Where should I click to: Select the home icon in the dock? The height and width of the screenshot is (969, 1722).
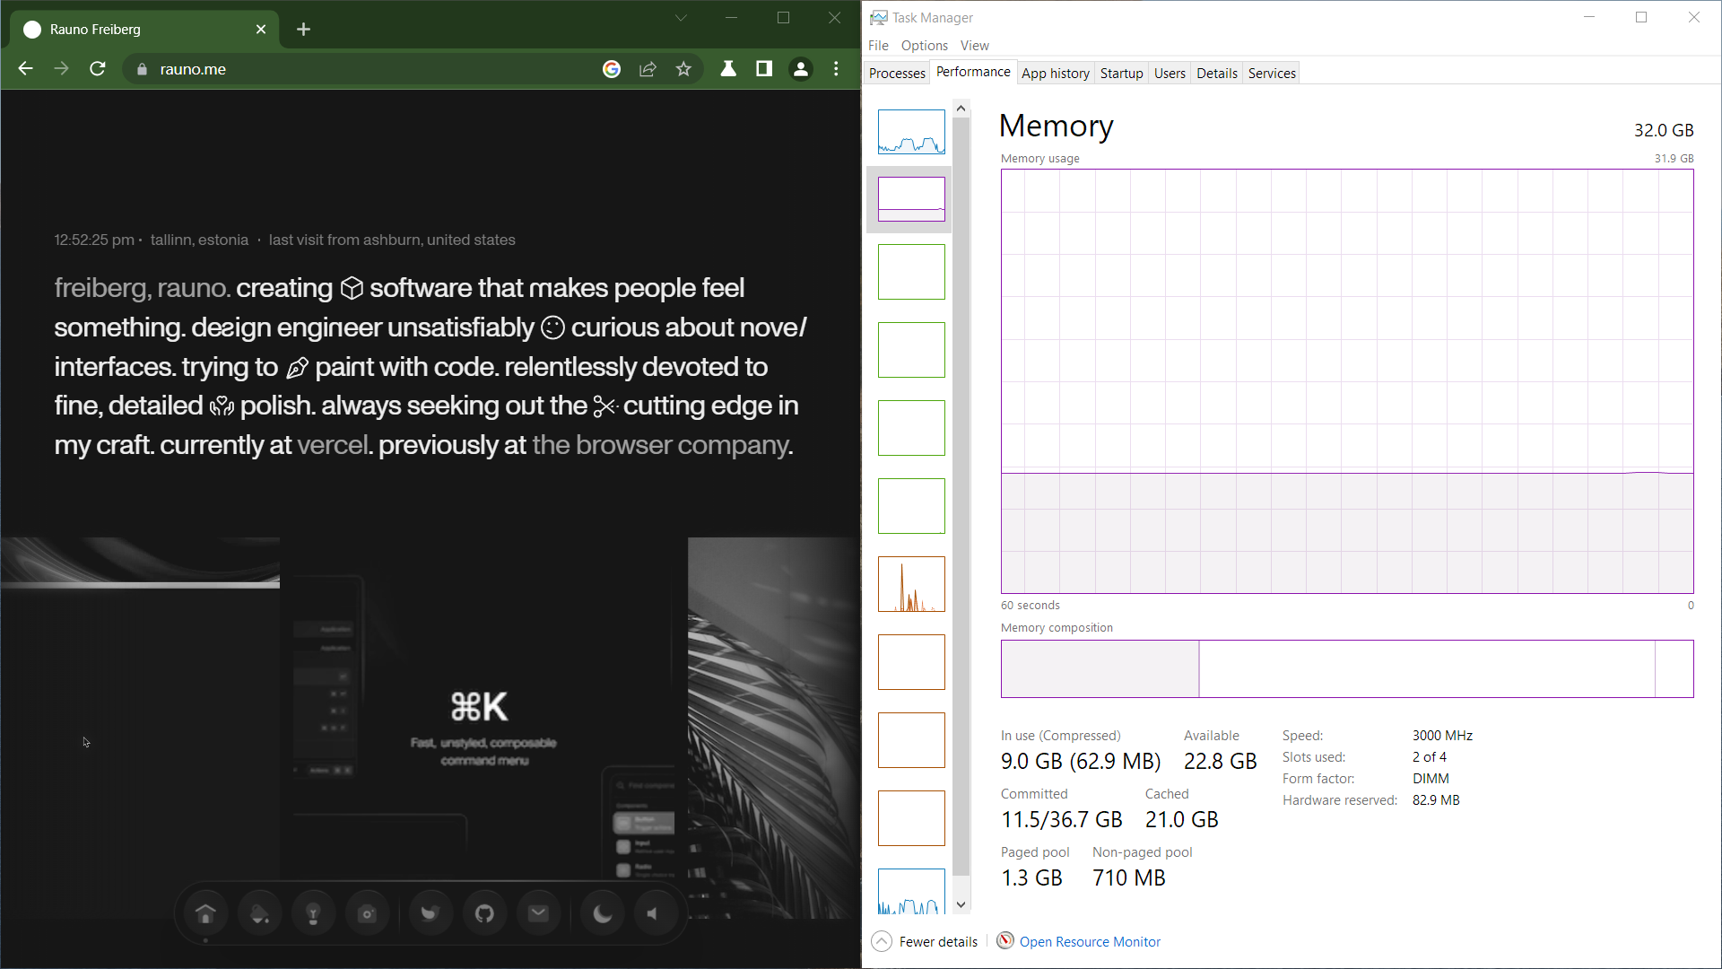[x=204, y=912]
